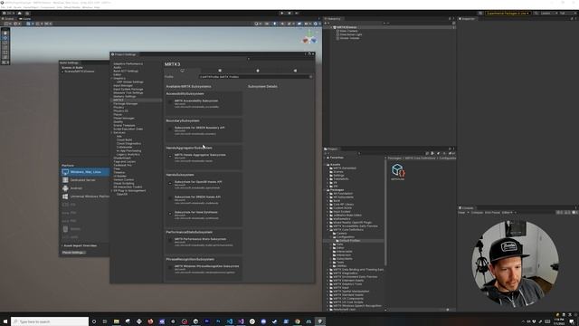Select Main Camera in Hierarchy
The image size is (579, 326).
pyautogui.click(x=348, y=31)
